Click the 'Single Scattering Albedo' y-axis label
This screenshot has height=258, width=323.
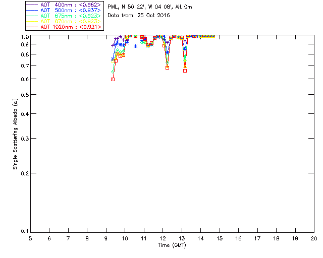click(x=15, y=134)
